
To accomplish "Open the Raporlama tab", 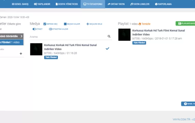I will coord(163,4).
